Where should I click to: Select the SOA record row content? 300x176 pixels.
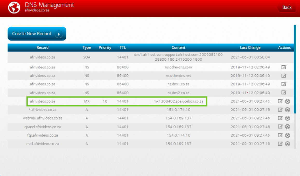point(178,57)
